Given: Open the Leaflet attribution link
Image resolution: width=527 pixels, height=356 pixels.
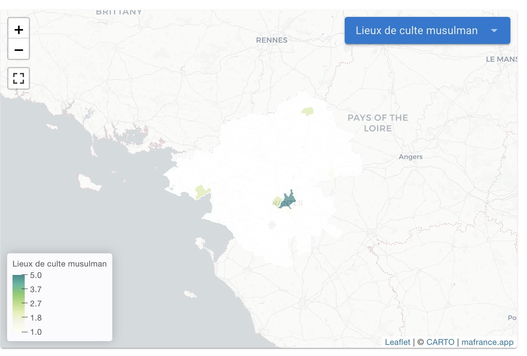Looking at the screenshot, I should pos(397,342).
